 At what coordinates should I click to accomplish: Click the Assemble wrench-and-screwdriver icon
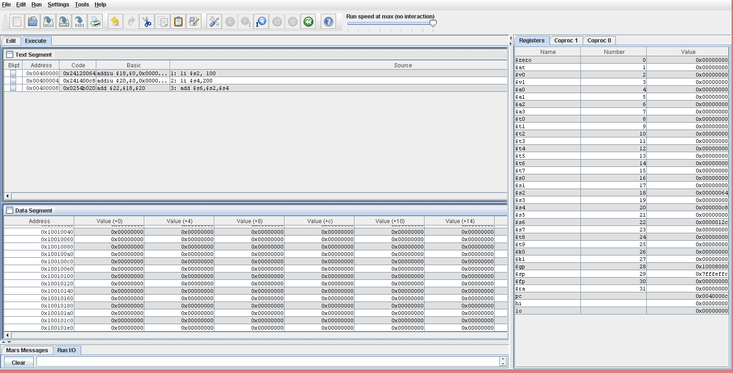[x=214, y=22]
